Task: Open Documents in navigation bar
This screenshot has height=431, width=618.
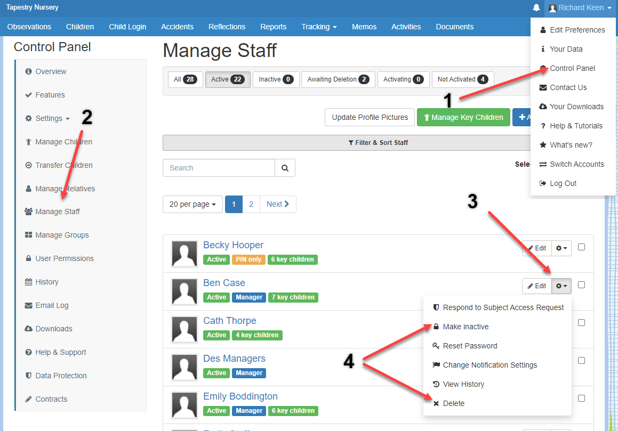Action: pyautogui.click(x=454, y=27)
